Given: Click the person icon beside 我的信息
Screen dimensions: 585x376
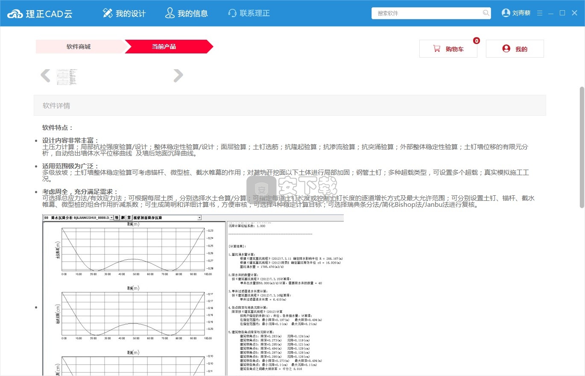Looking at the screenshot, I should tap(170, 13).
